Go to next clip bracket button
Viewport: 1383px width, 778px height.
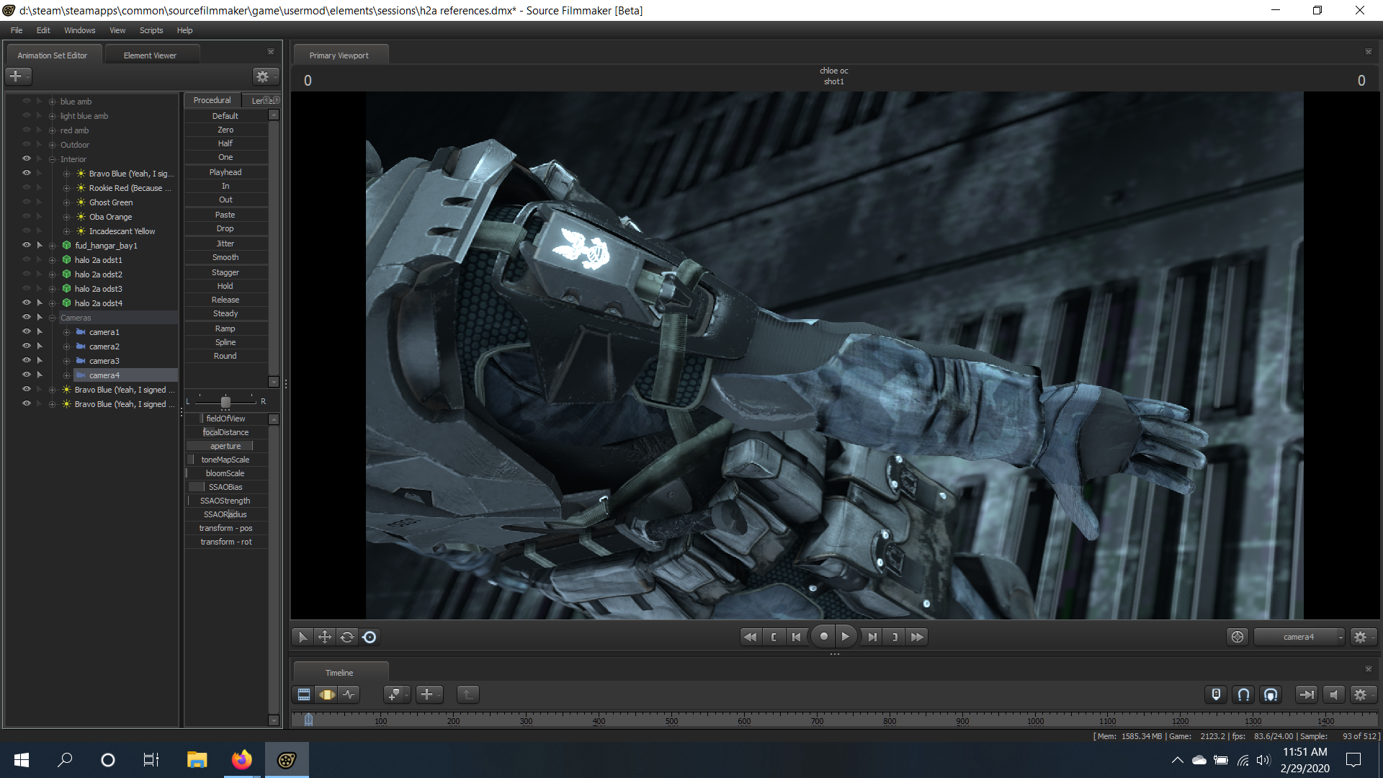pyautogui.click(x=895, y=637)
